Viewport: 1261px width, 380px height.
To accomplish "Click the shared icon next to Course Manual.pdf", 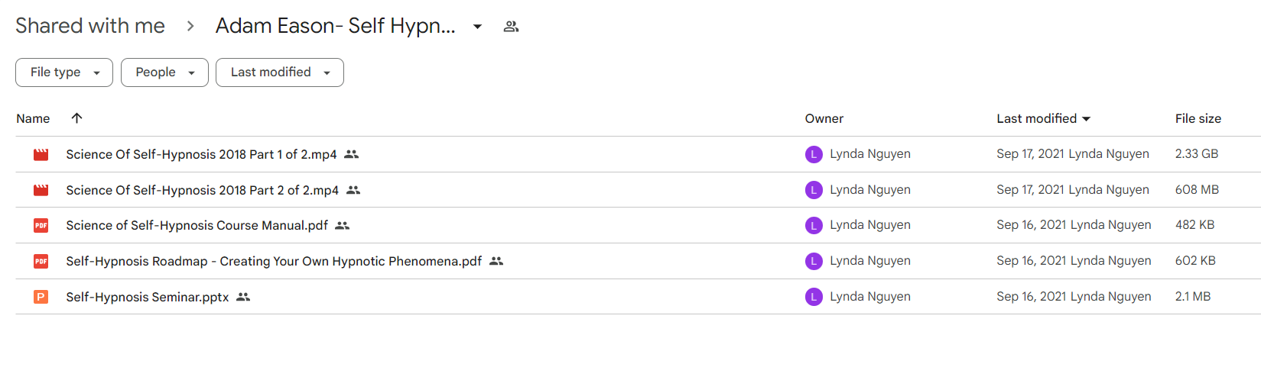I will [x=343, y=225].
